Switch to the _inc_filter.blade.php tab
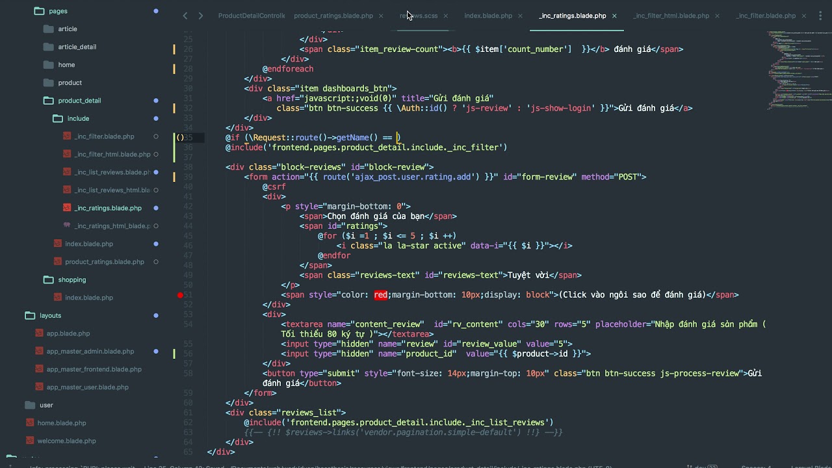Screen dimensions: 832x468 click(766, 16)
